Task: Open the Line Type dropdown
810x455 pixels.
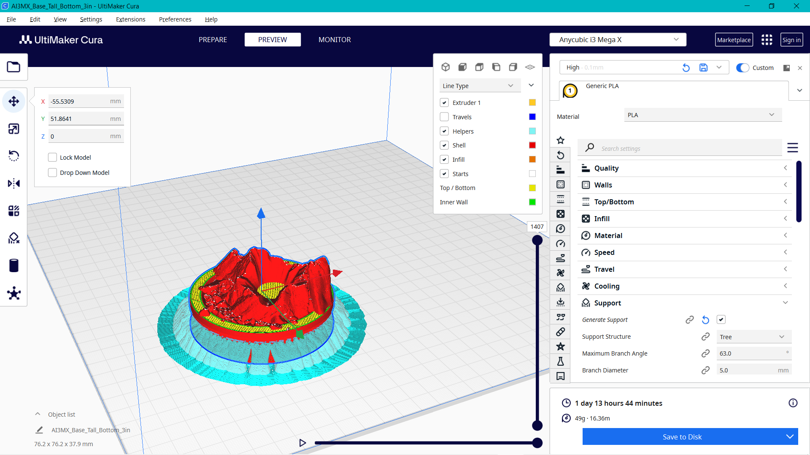Action: pos(480,86)
